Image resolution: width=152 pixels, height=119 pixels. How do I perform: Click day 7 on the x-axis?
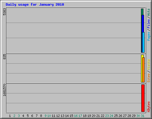(37, 116)
